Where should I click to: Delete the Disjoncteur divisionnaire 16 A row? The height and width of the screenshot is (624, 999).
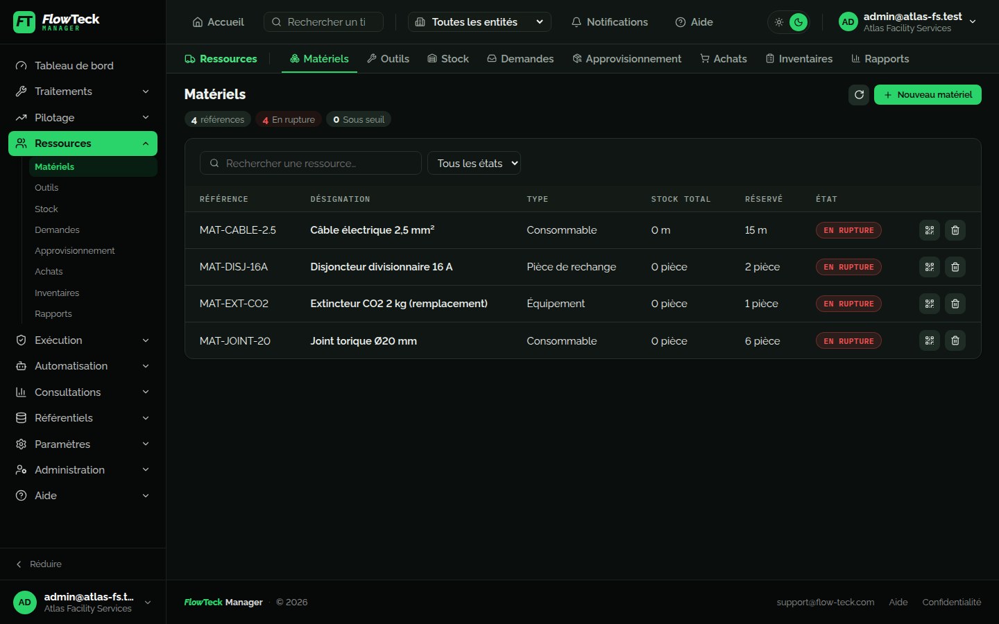(955, 267)
